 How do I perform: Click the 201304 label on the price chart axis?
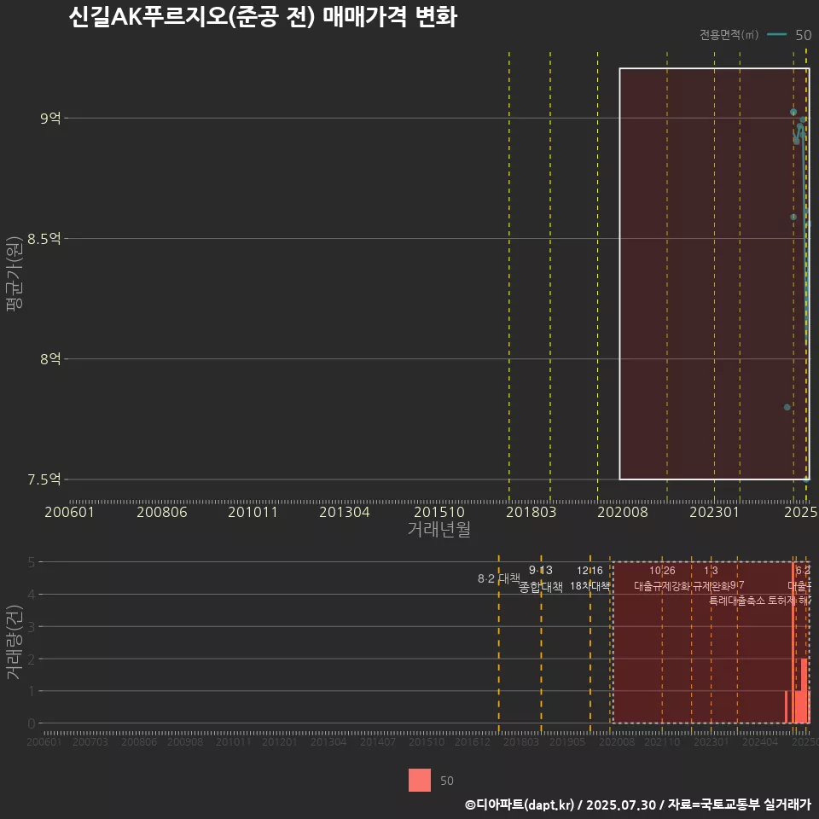tap(344, 512)
